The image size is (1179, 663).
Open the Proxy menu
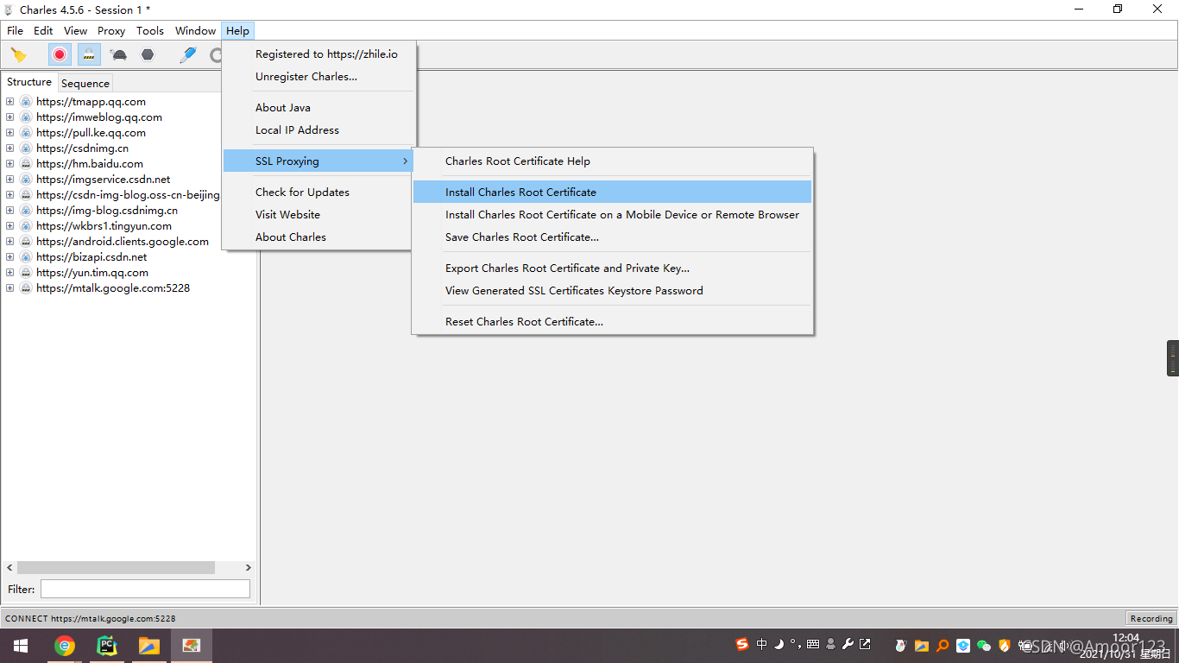(x=111, y=30)
